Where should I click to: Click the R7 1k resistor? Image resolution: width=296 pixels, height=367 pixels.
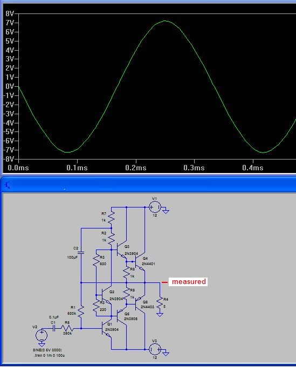112,217
